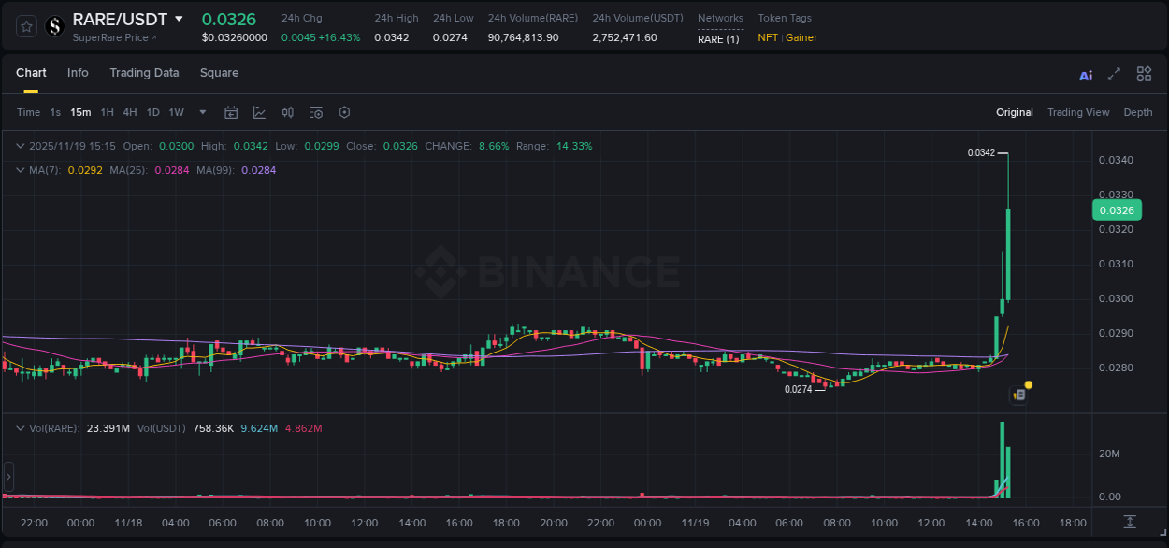This screenshot has width=1169, height=548.
Task: Toggle the favorite star for RARE/USDT
Action: click(25, 25)
